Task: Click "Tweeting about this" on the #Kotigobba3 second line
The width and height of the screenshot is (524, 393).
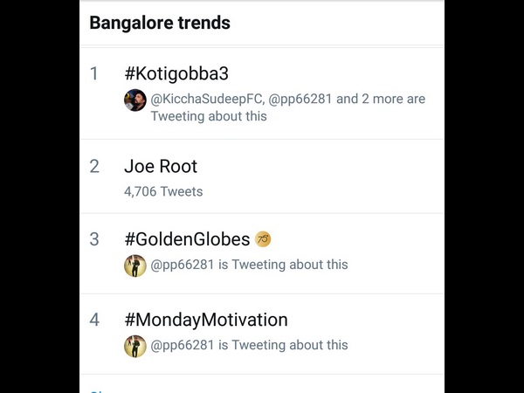Action: point(209,116)
